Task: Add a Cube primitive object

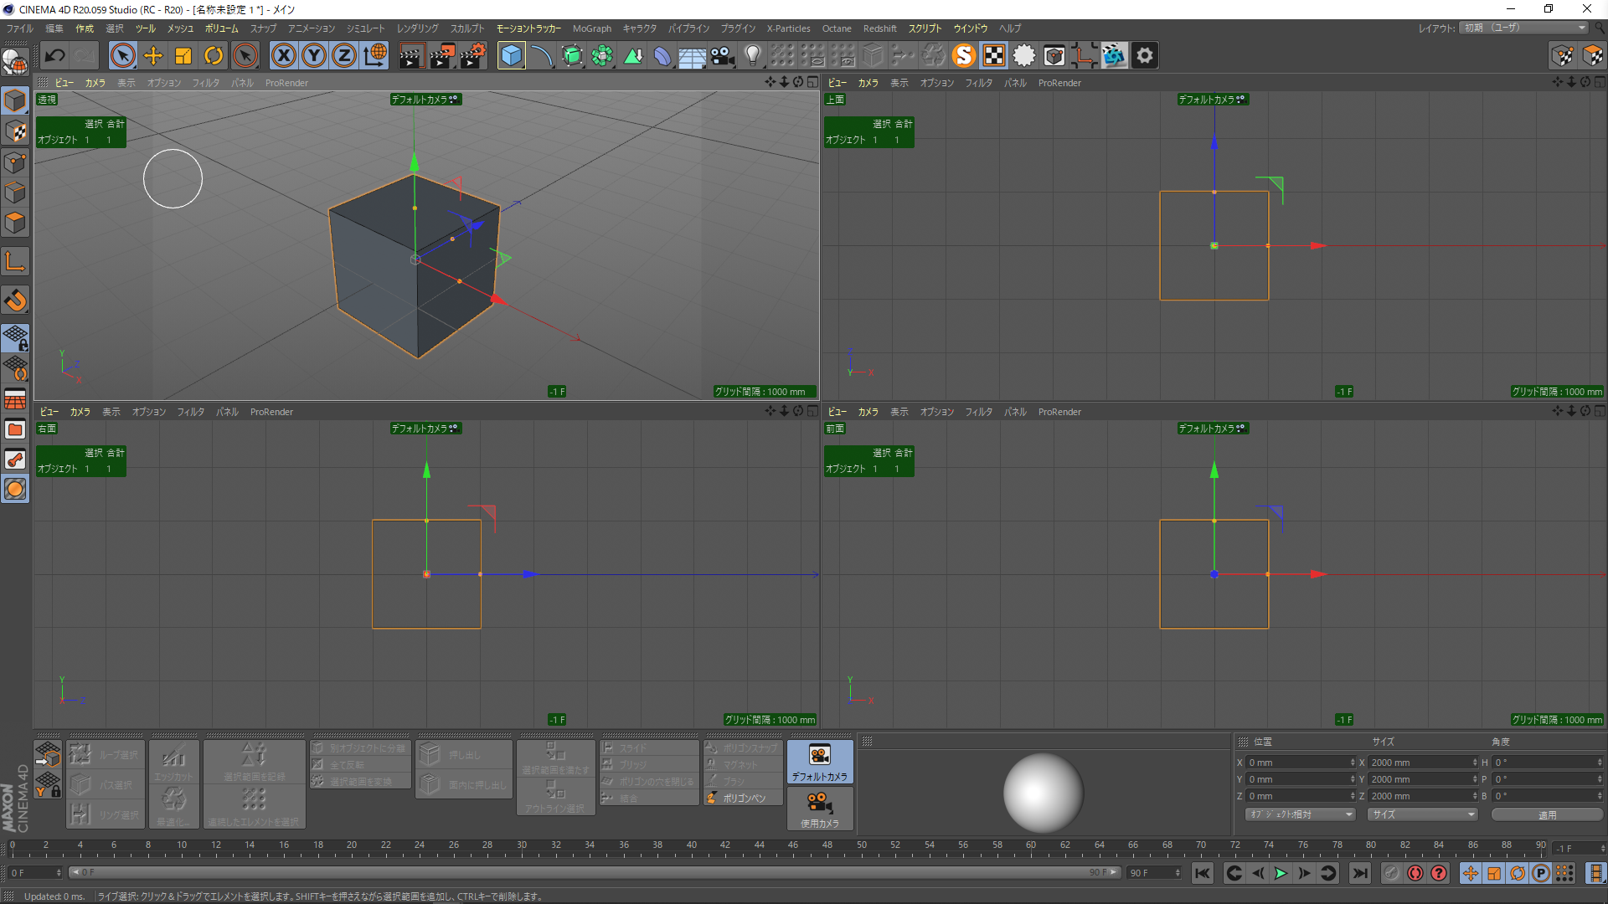Action: click(511, 56)
